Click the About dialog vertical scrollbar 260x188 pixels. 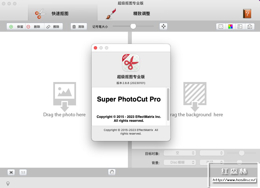pos(168,104)
